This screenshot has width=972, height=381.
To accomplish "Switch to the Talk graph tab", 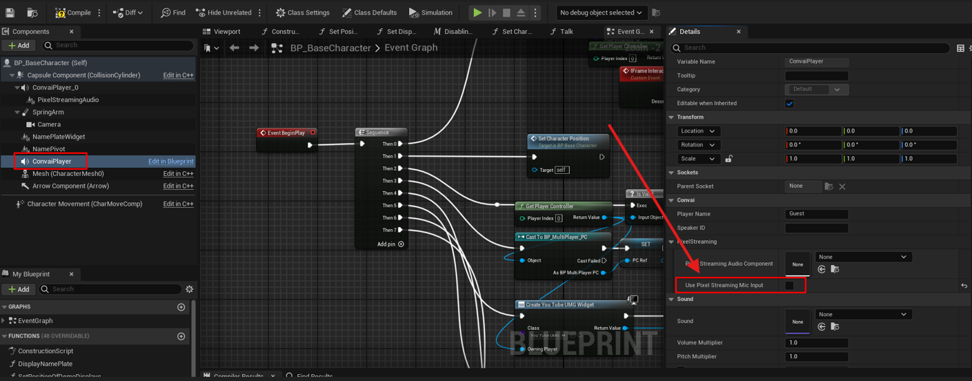I will (x=565, y=32).
